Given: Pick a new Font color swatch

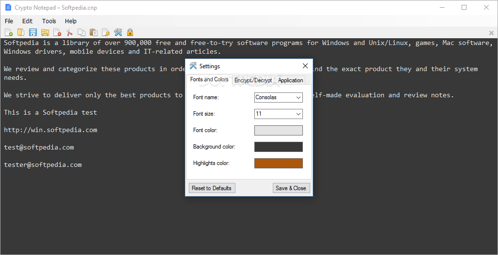Looking at the screenshot, I should point(279,131).
